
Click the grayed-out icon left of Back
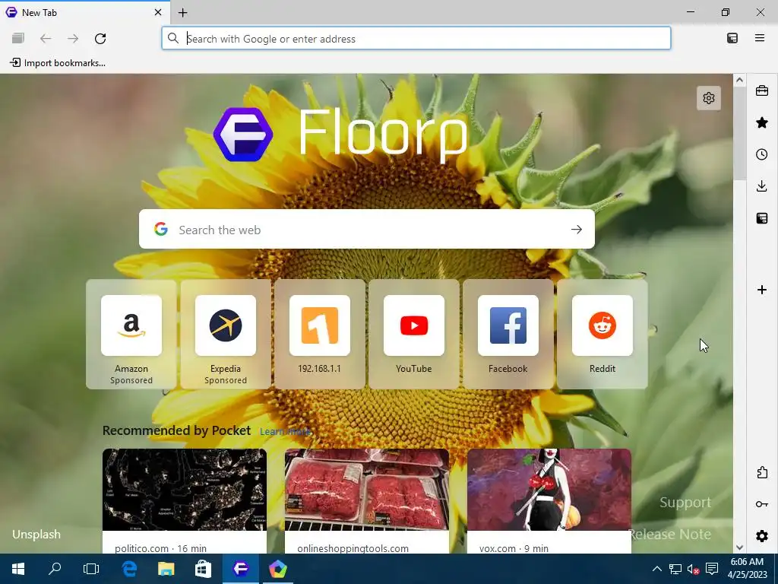(18, 38)
